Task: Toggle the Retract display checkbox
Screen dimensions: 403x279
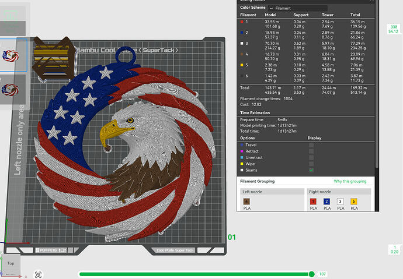Action: point(311,151)
